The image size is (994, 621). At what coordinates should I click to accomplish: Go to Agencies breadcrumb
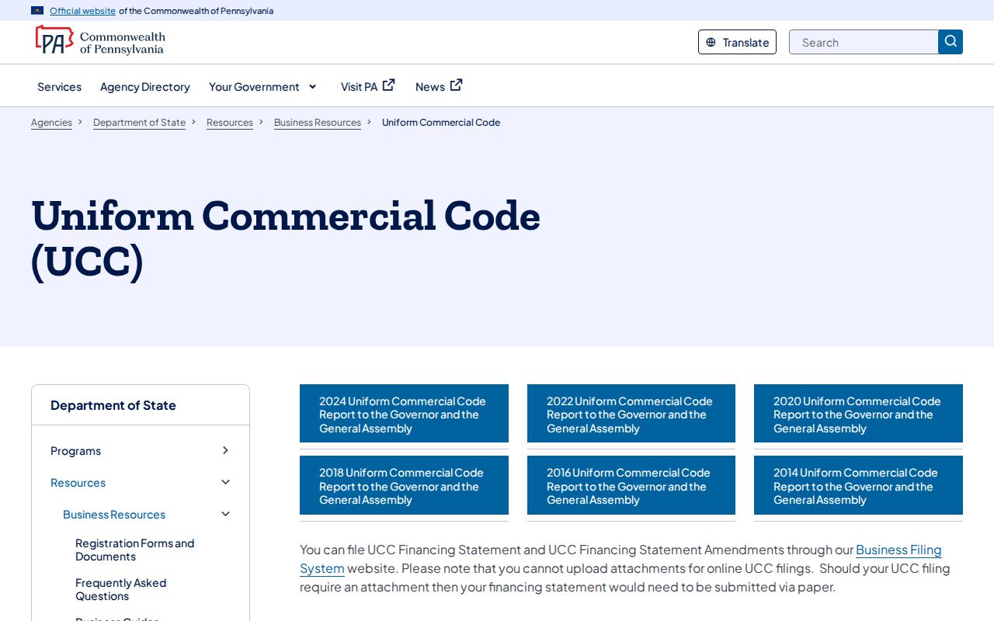pyautogui.click(x=51, y=123)
